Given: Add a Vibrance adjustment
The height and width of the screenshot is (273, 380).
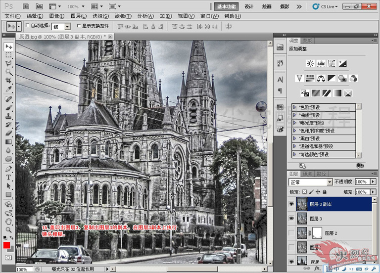Looking at the screenshot, I should click(299, 78).
